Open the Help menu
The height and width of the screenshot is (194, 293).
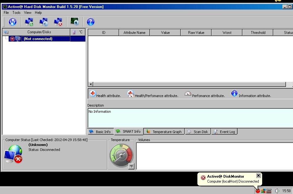click(x=38, y=13)
